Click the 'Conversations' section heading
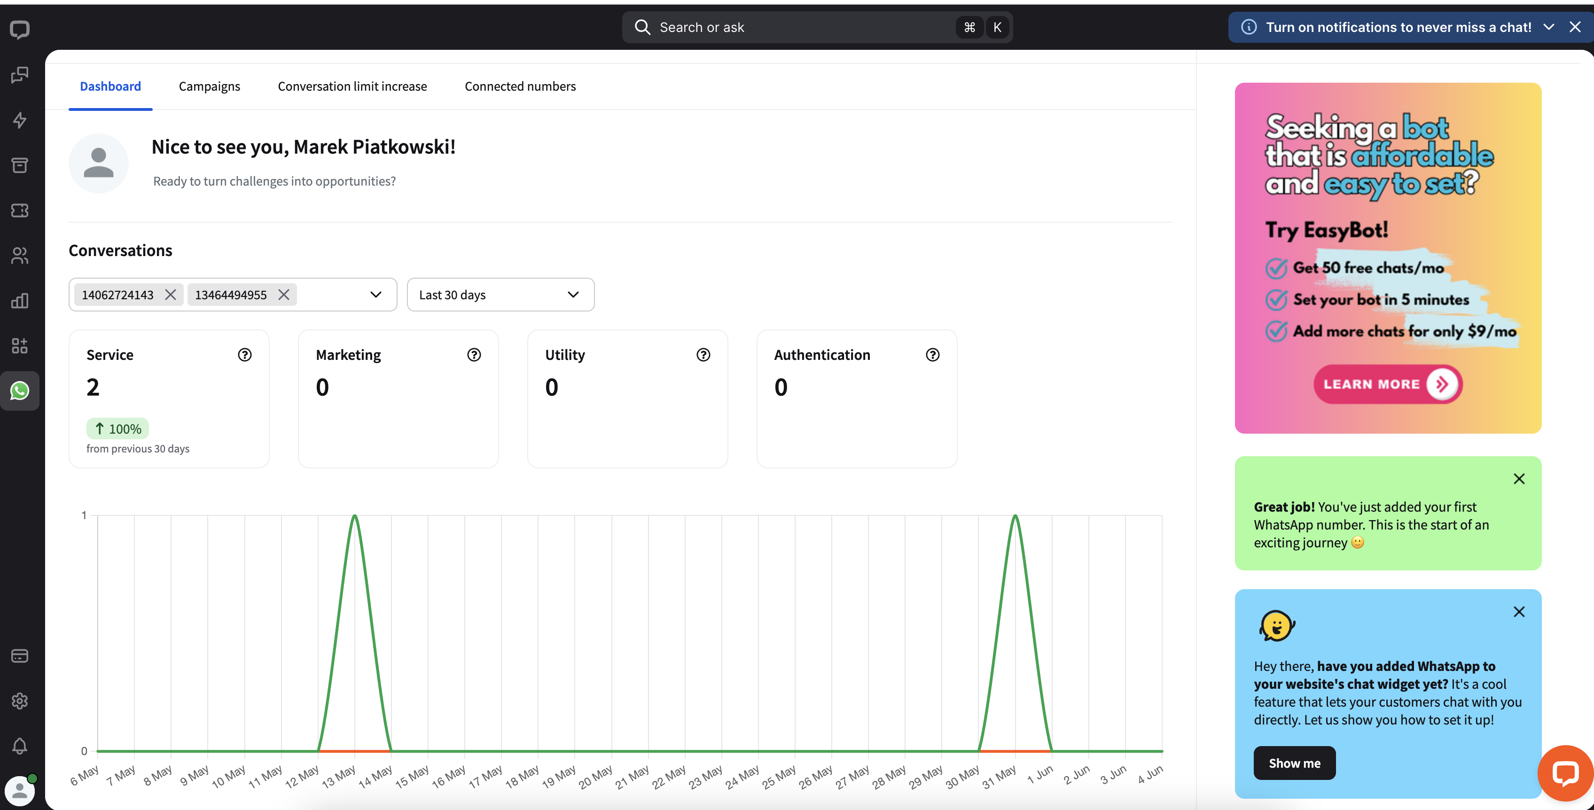Screen dimensions: 1594x810 click(121, 250)
